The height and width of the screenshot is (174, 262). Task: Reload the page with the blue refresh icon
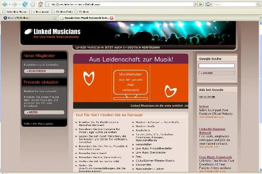click(x=25, y=4)
